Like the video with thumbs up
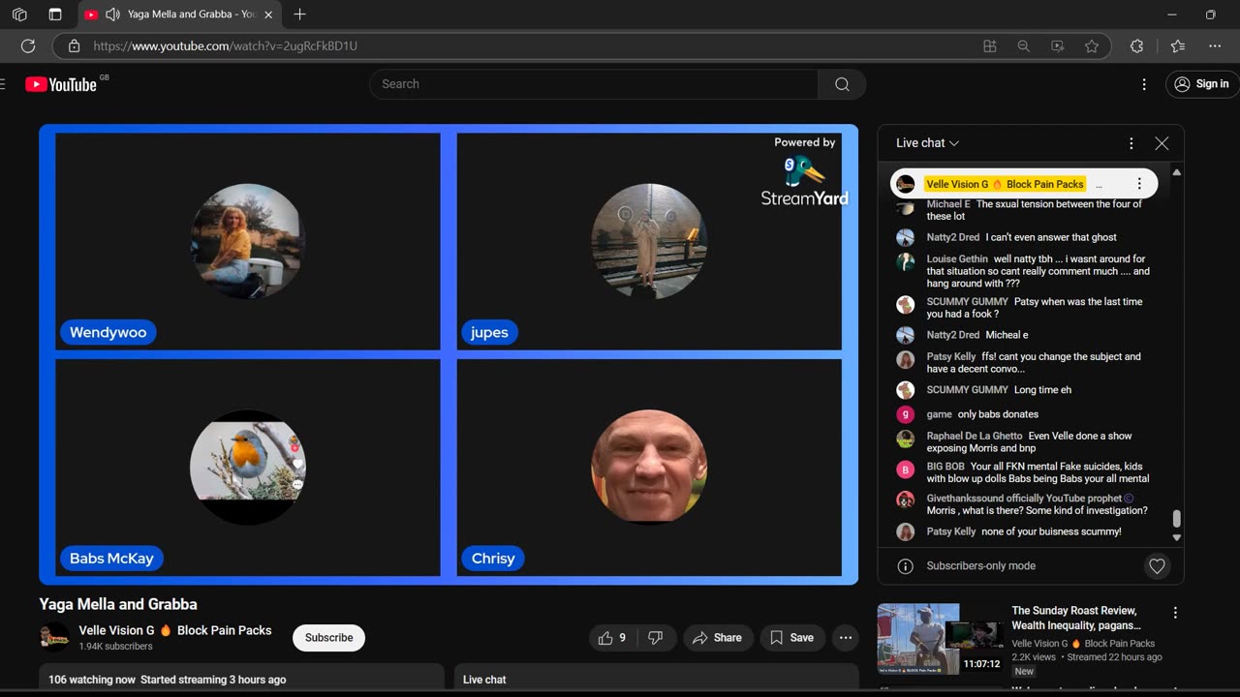Image resolution: width=1240 pixels, height=697 pixels. click(612, 638)
